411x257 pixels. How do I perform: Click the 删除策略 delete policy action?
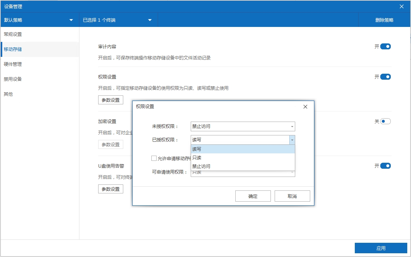pyautogui.click(x=384, y=20)
